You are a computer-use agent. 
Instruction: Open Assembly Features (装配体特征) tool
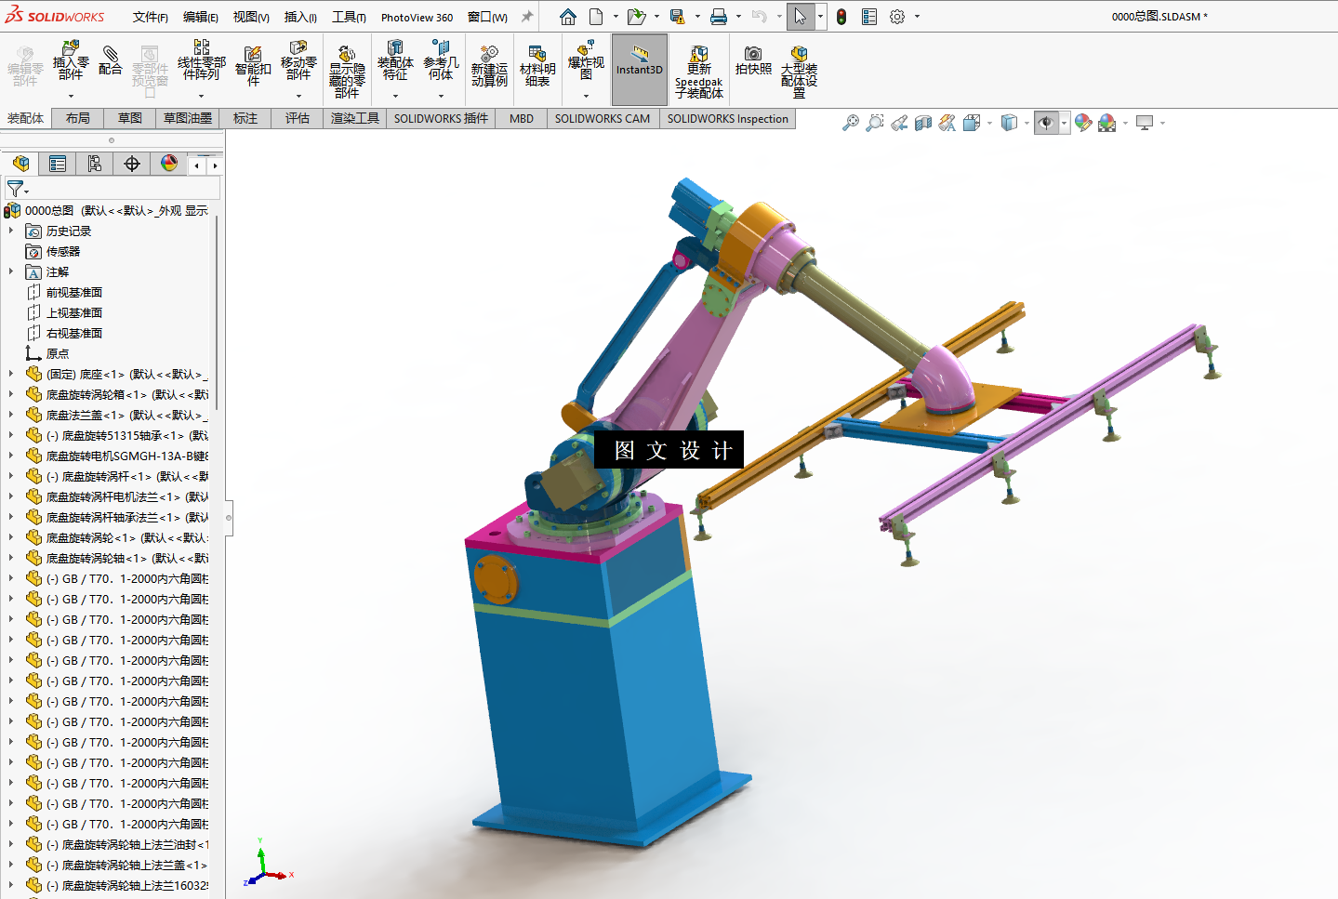click(x=395, y=60)
